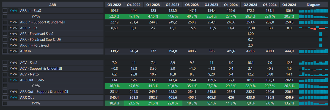
Task: Toggle the Y-Y% button on bold ARR In row
Action: click(x=13, y=51)
